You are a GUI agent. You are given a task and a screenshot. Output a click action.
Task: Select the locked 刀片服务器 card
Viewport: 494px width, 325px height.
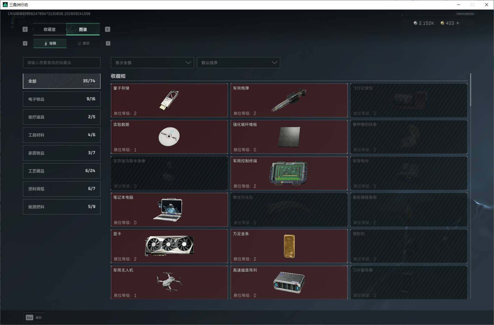409,282
